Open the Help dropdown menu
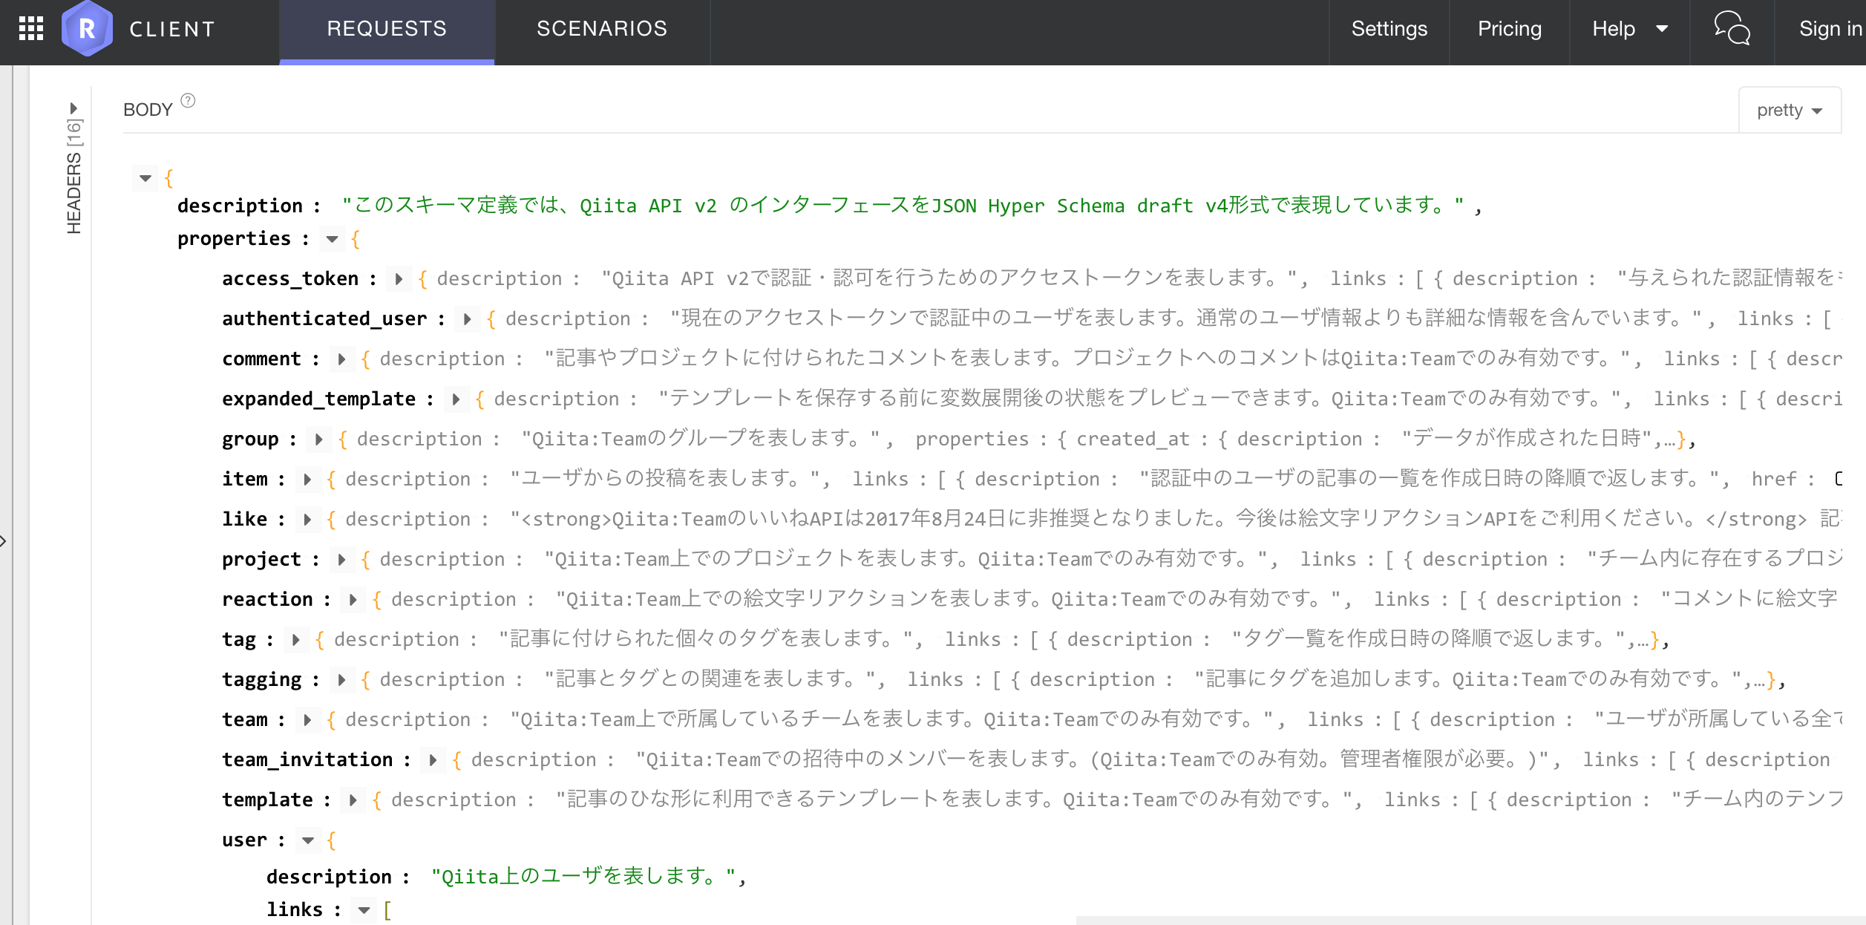Viewport: 1866px width, 925px height. pyautogui.click(x=1629, y=29)
